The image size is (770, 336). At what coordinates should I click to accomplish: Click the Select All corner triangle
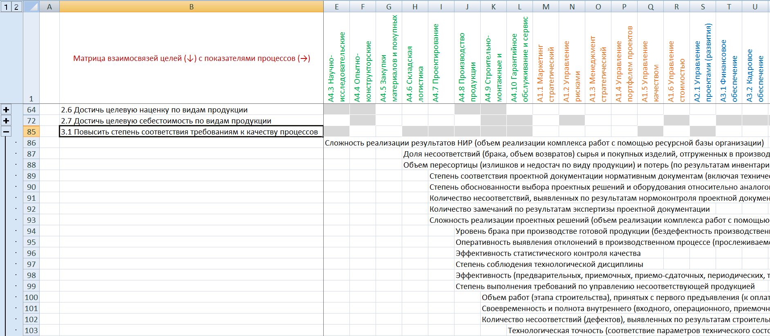31,7
